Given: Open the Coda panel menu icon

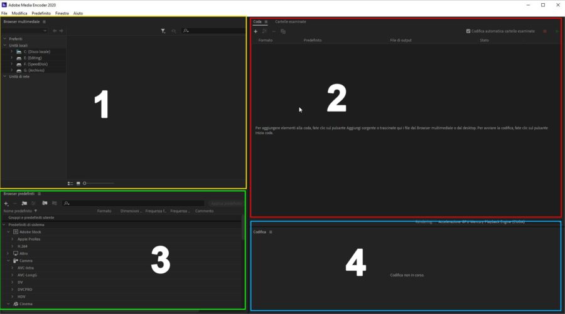Looking at the screenshot, I should [x=266, y=22].
